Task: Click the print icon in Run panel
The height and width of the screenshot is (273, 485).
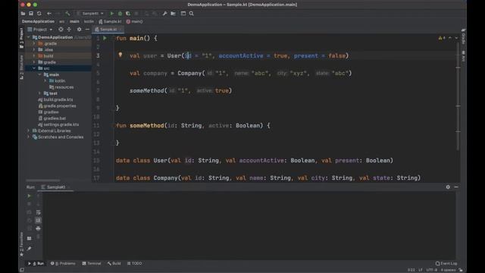Action: click(x=38, y=228)
